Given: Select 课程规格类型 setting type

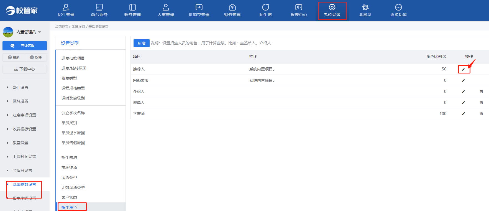Looking at the screenshot, I should click(x=73, y=88).
